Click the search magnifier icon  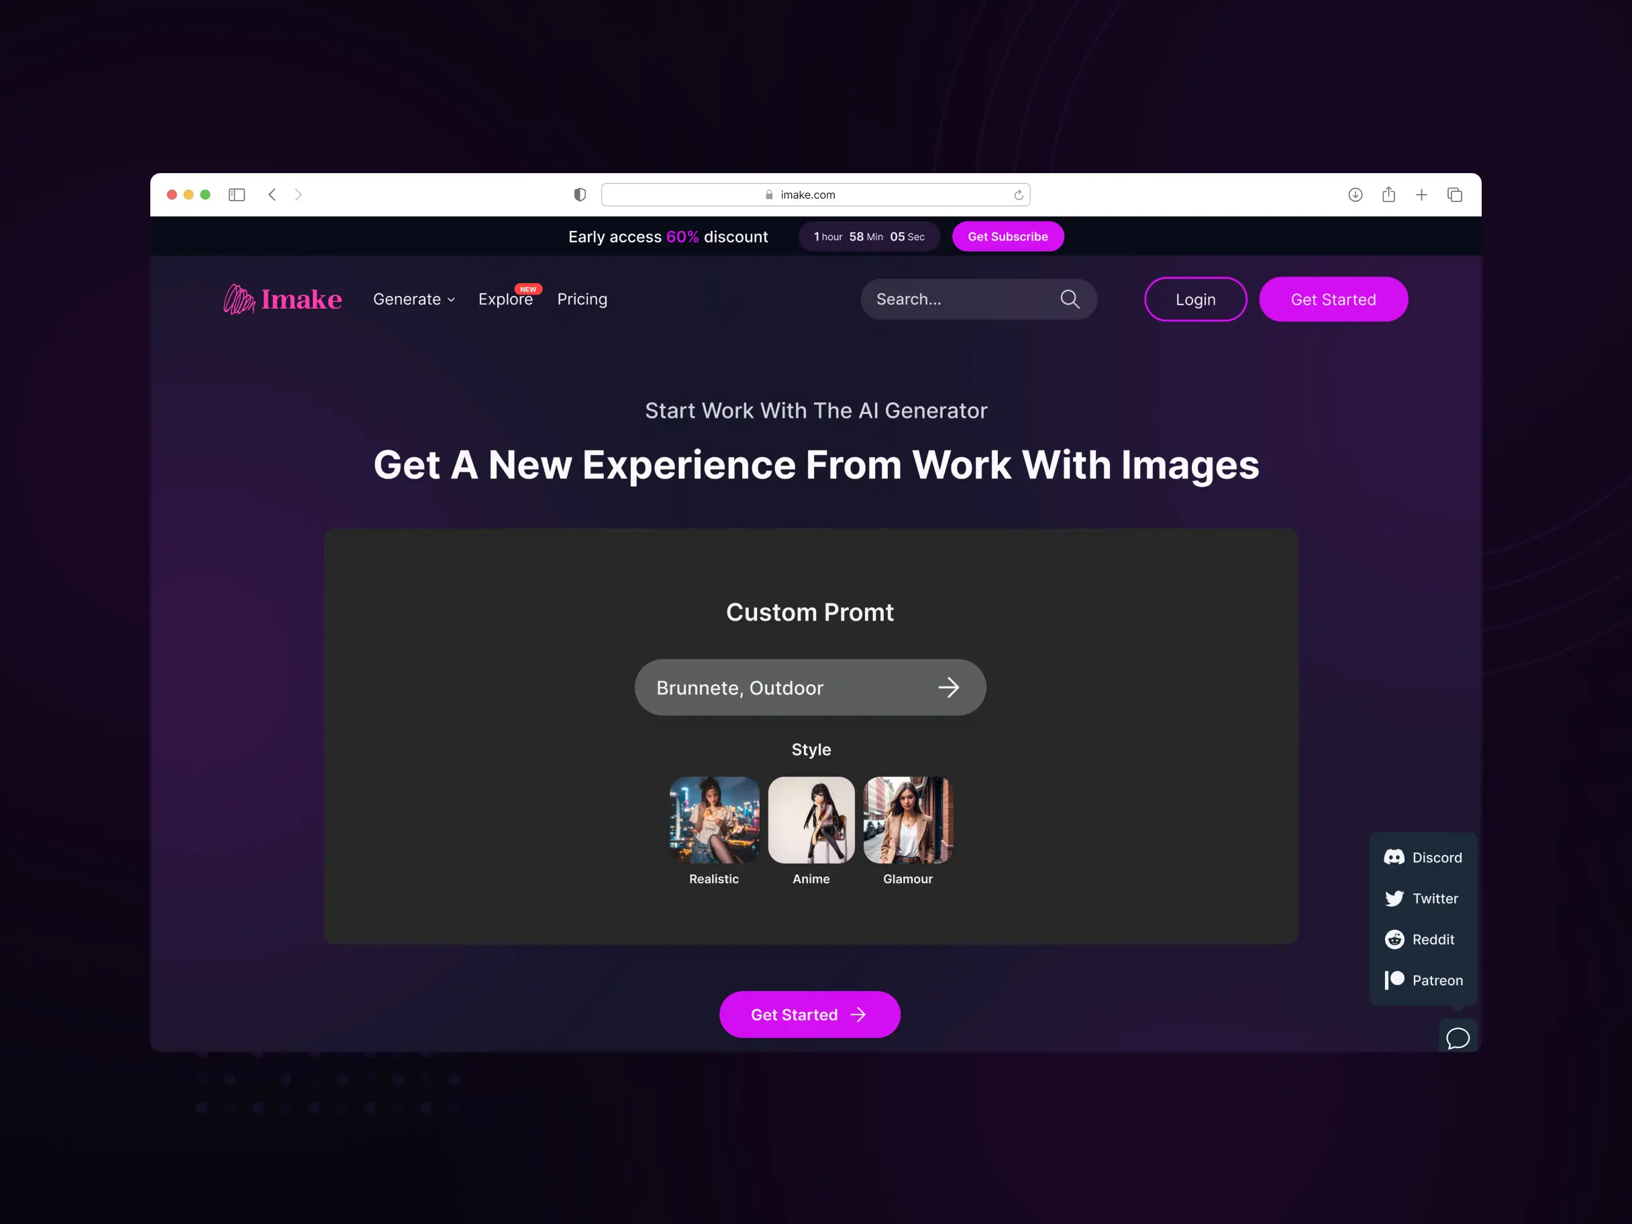(1070, 299)
